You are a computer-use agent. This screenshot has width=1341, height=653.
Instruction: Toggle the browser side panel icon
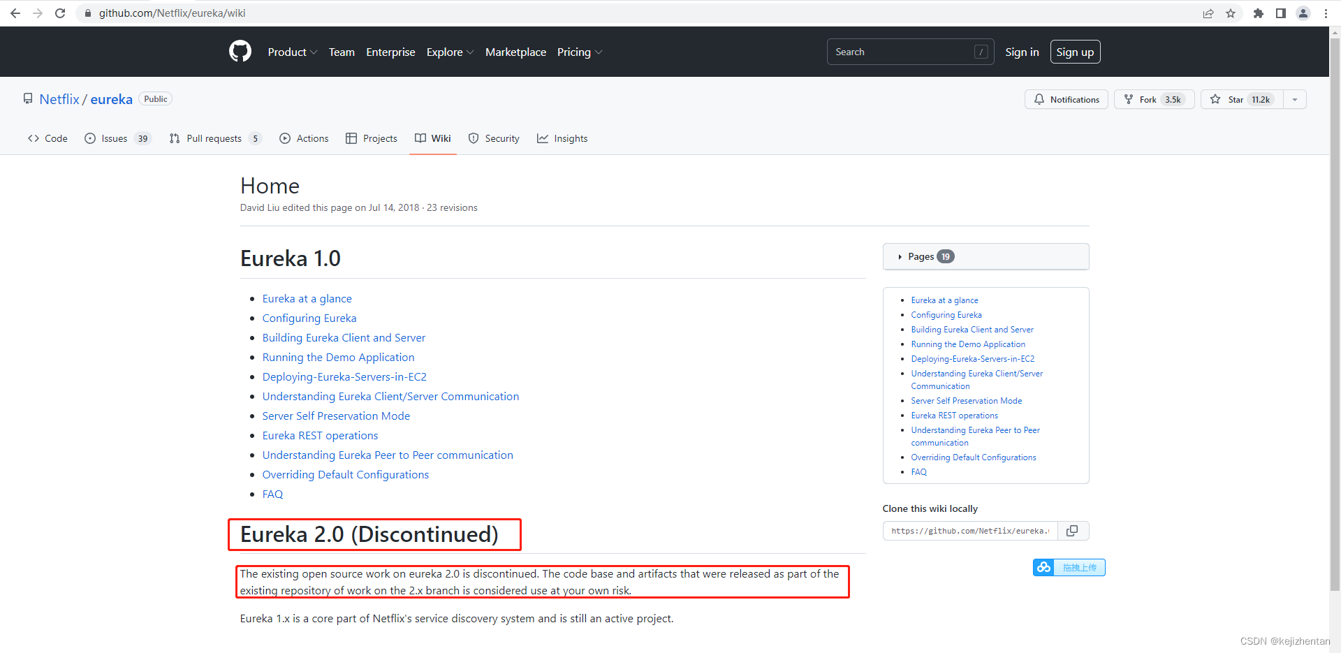click(x=1281, y=13)
